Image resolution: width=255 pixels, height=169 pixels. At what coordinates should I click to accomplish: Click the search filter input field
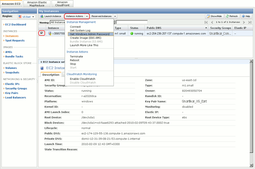[x=132, y=22]
